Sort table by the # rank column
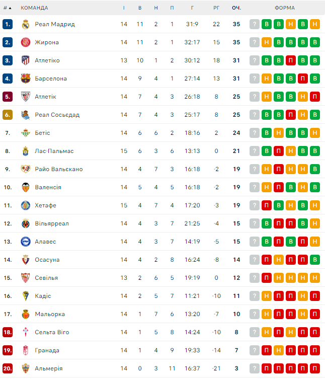 (7, 8)
